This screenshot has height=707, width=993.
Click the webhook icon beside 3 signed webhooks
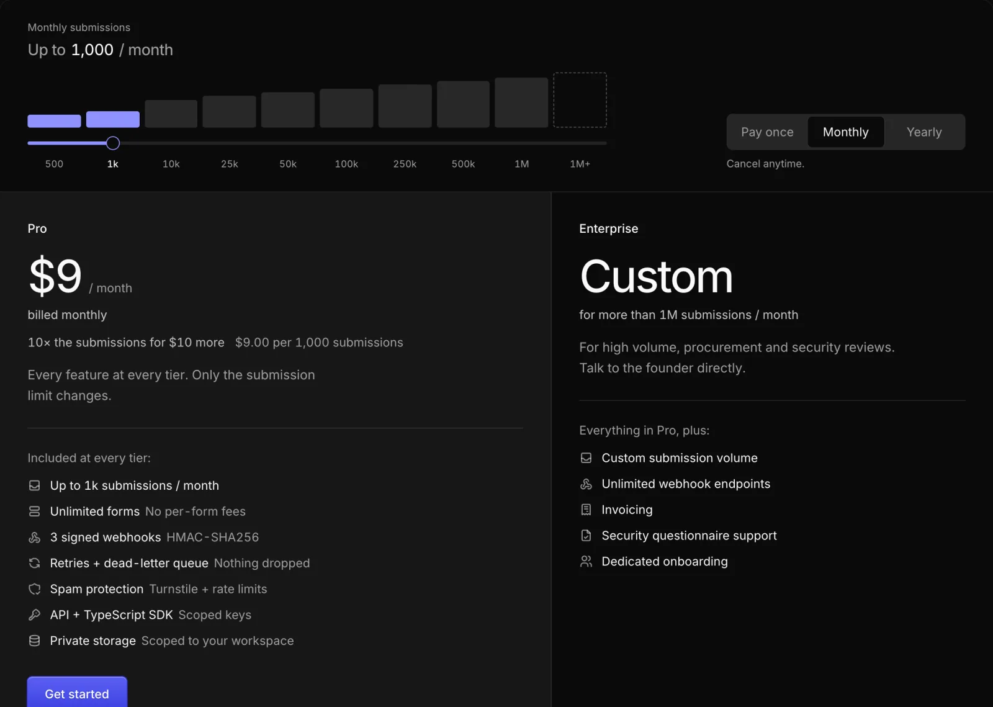(x=35, y=538)
